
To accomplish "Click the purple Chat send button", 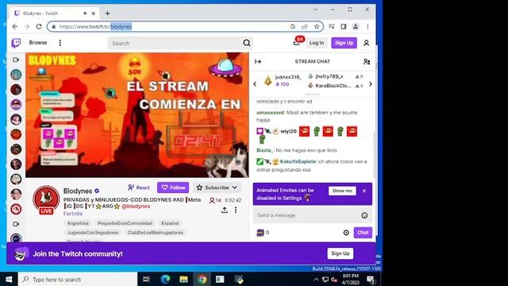I will coord(363,233).
